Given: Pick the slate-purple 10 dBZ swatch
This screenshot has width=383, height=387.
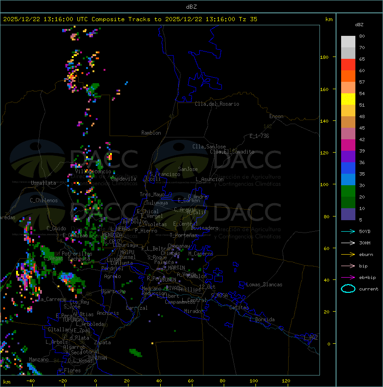Looking at the screenshot, I should point(348,214).
